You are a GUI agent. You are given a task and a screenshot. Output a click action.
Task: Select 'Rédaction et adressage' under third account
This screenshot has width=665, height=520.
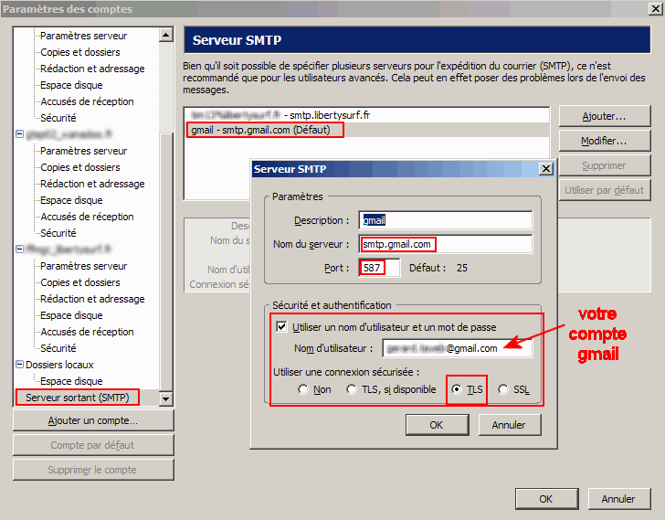click(x=92, y=299)
